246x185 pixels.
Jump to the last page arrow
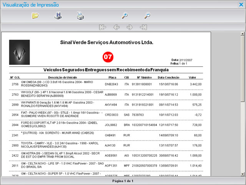click(x=143, y=27)
